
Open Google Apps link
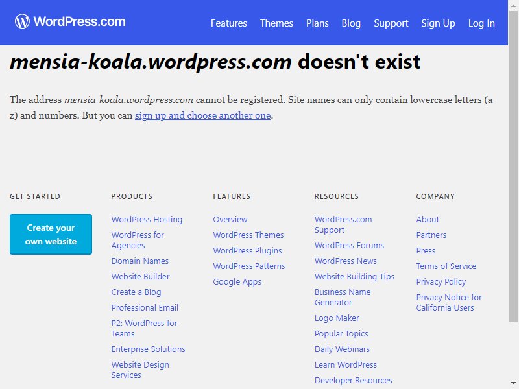237,282
